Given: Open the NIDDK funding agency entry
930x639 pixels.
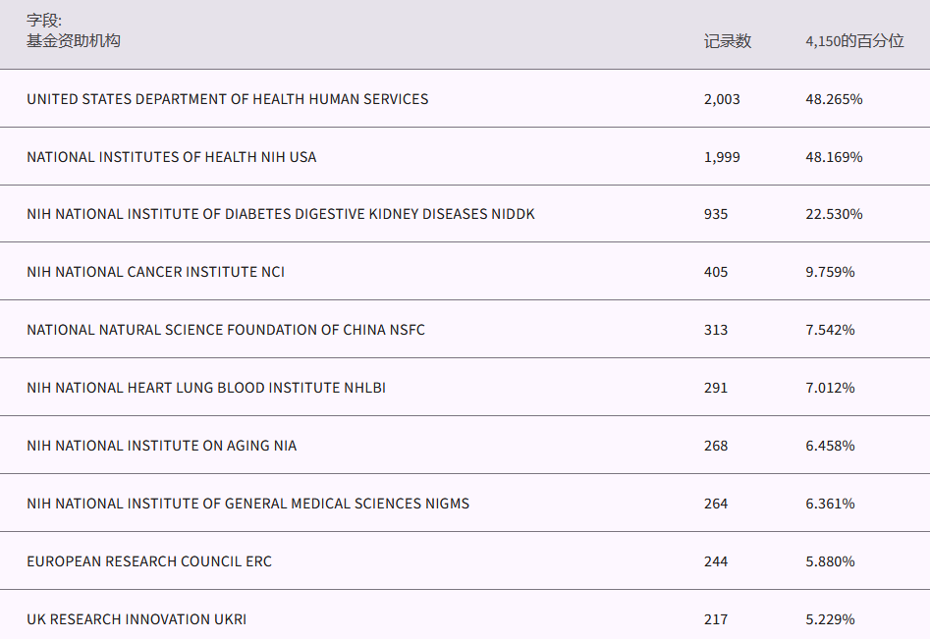Looking at the screenshot, I should click(280, 214).
